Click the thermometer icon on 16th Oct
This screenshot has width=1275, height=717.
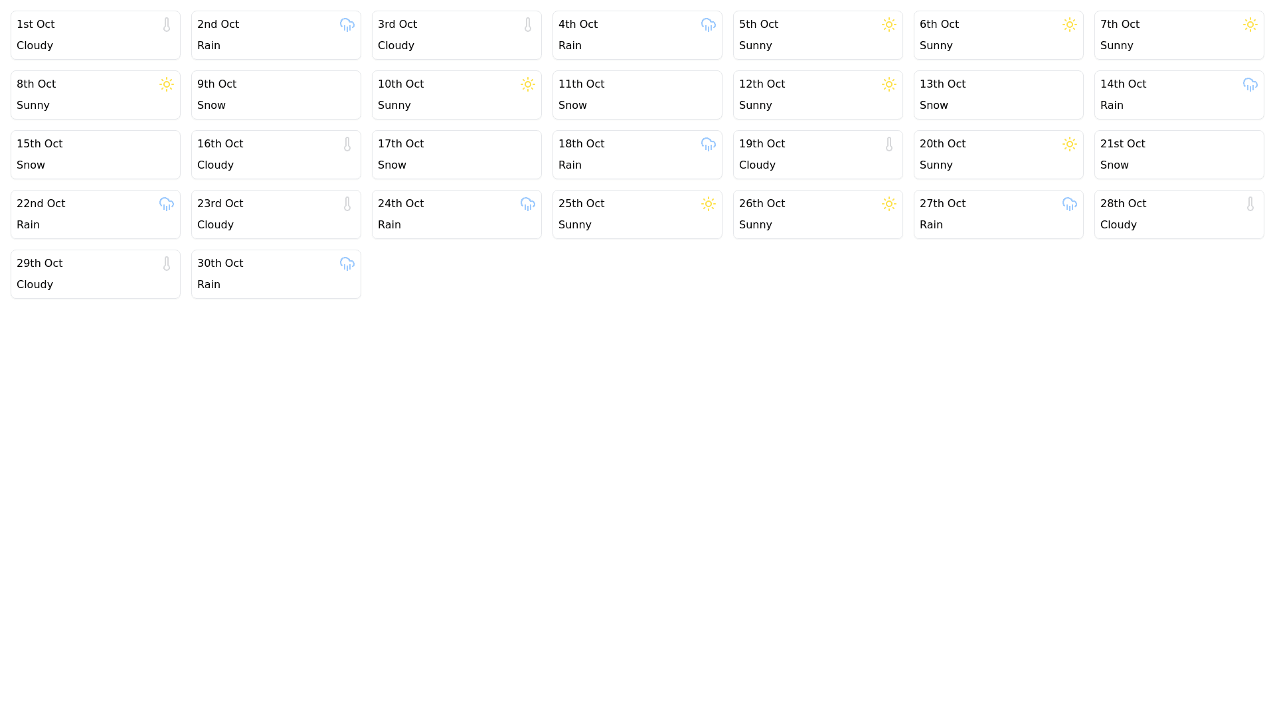(347, 144)
